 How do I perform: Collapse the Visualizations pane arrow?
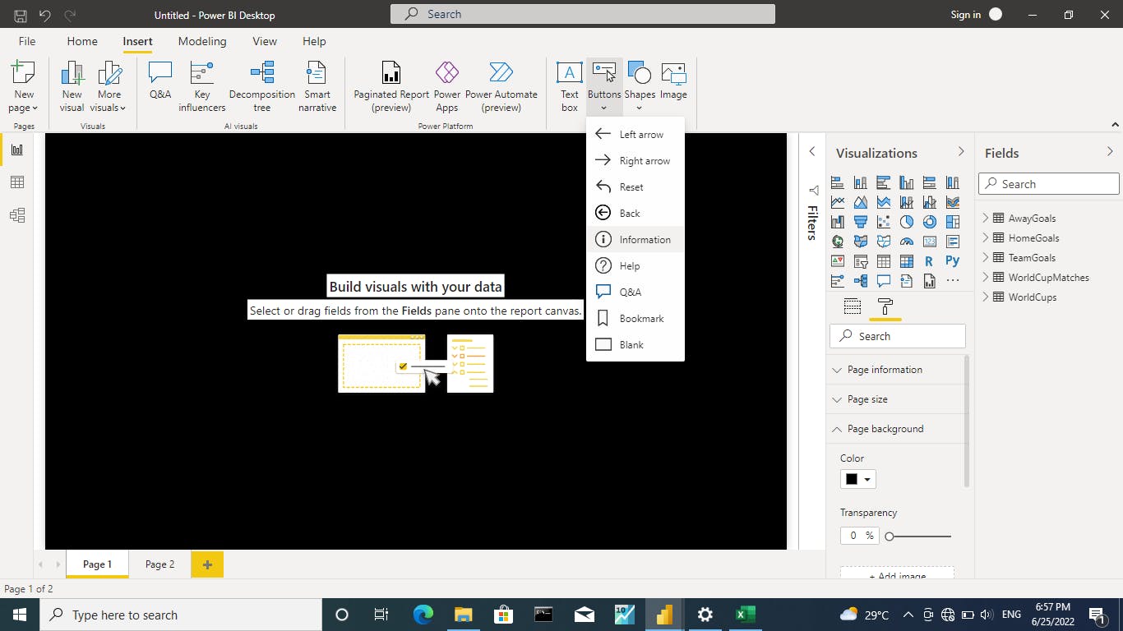click(960, 152)
